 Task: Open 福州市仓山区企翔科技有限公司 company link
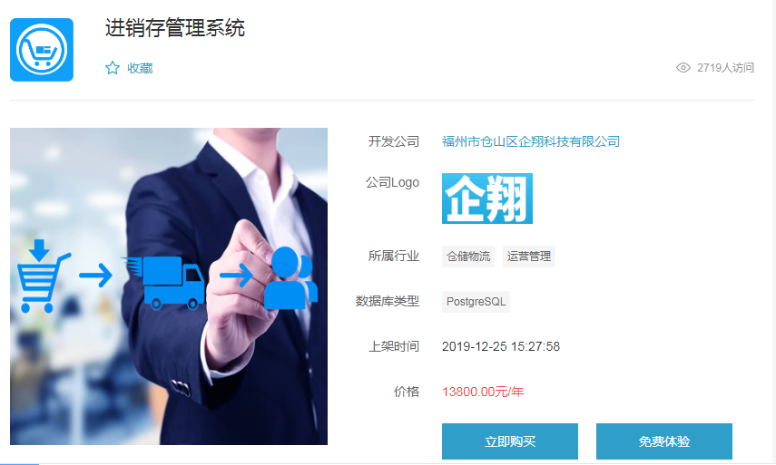pyautogui.click(x=531, y=141)
